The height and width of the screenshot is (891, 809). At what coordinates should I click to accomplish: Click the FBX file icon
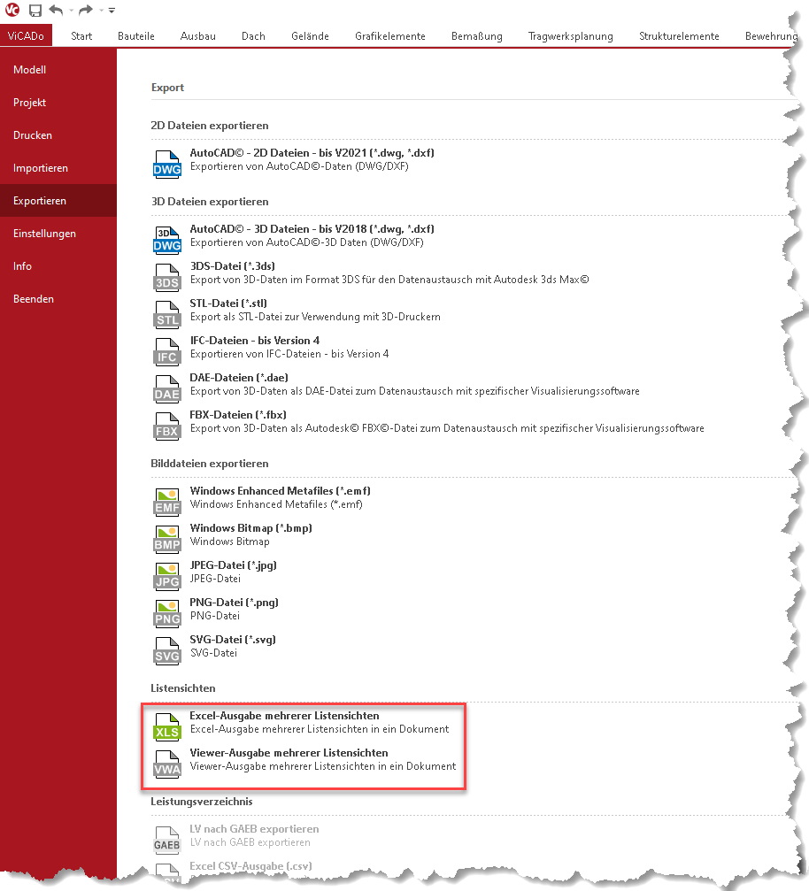(166, 426)
